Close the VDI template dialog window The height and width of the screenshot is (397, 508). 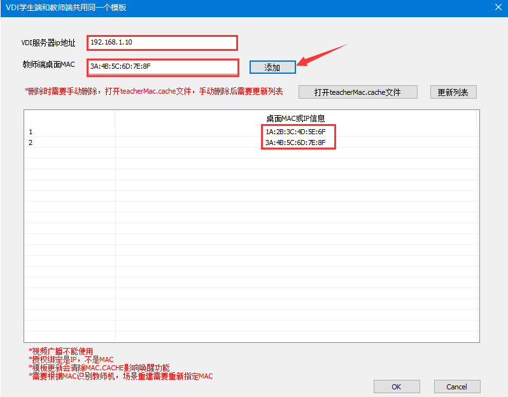click(498, 7)
